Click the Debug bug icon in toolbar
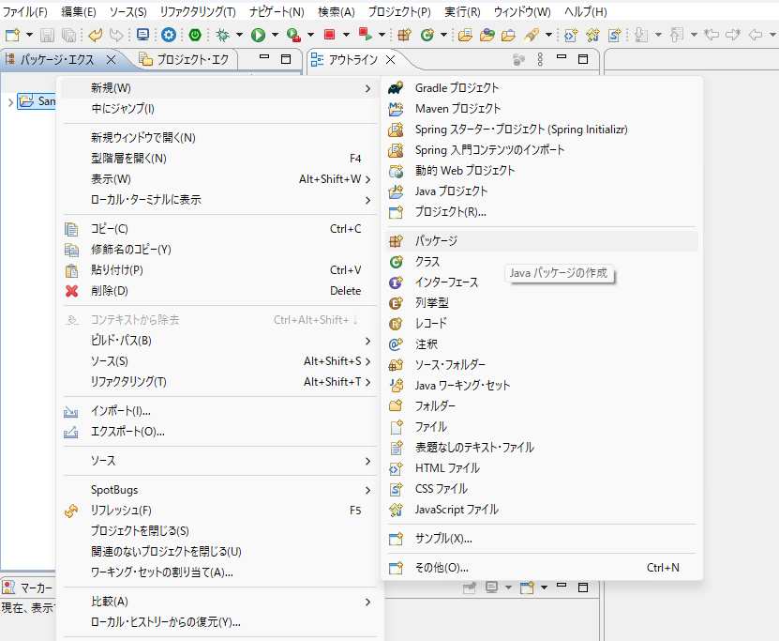The image size is (779, 641). (222, 35)
